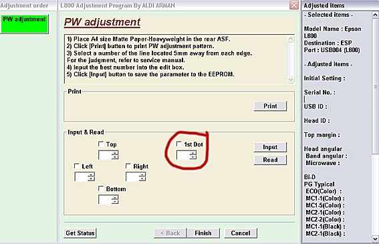This screenshot has width=379, height=244.
Task: Decrease Top value with spinner down arrow
Action: (115, 157)
